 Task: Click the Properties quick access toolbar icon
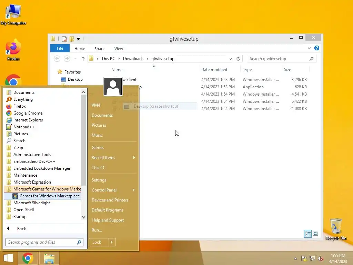tap(64, 39)
